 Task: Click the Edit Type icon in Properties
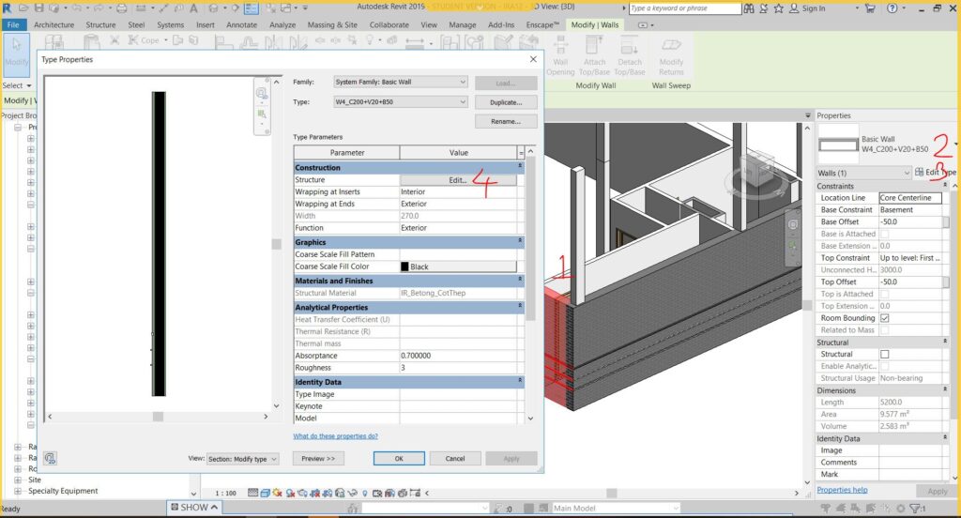tap(920, 173)
